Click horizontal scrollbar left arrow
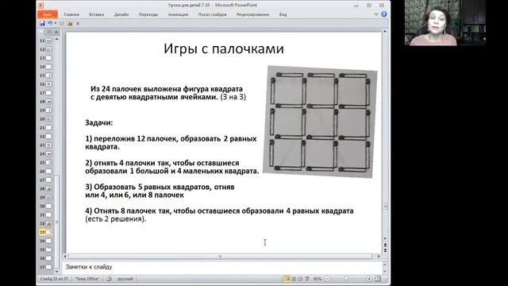The width and height of the screenshot is (508, 286). point(65,257)
